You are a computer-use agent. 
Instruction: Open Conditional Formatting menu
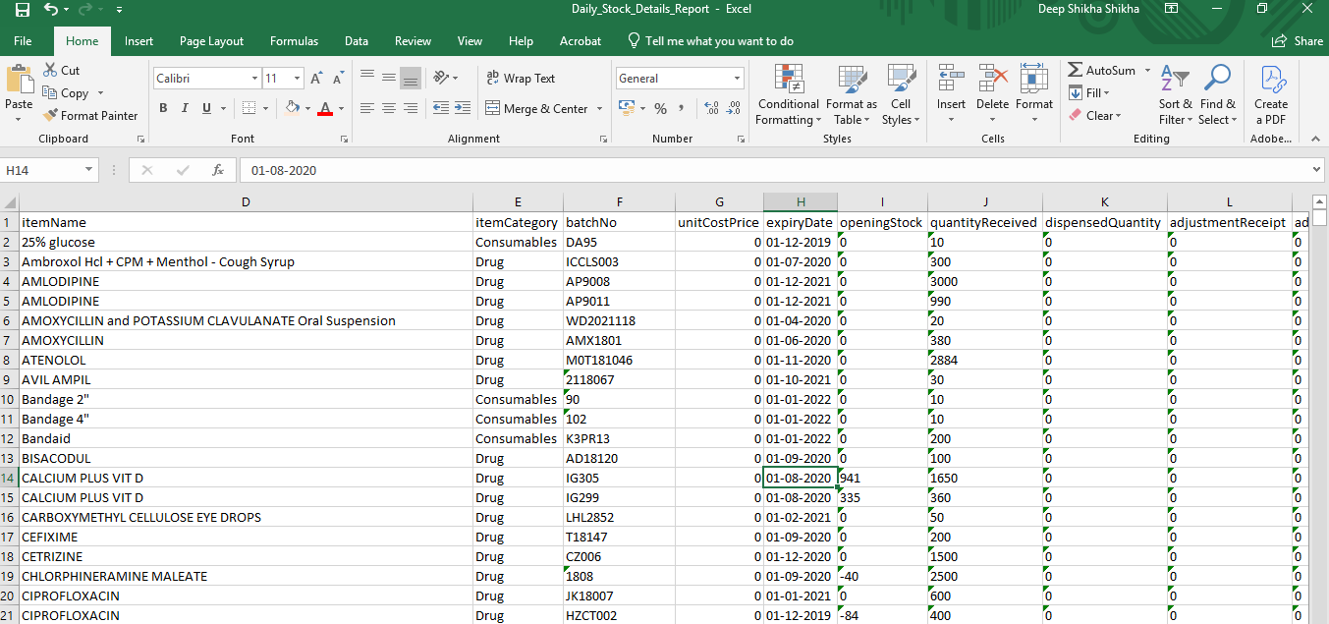tap(787, 96)
